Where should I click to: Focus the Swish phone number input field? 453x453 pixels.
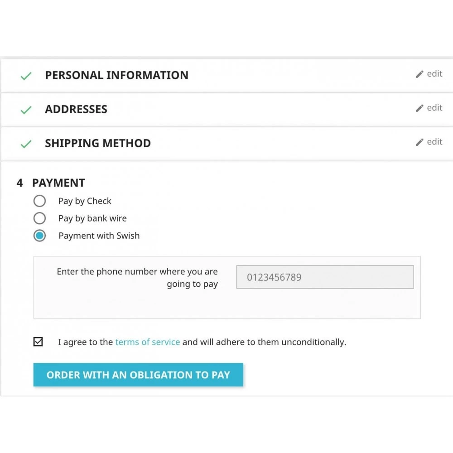pos(325,277)
